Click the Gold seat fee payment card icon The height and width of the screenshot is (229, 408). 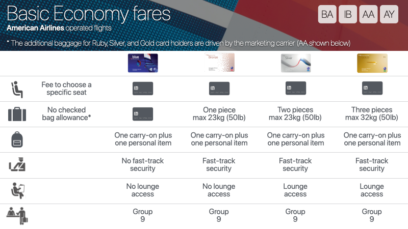tap(372, 88)
